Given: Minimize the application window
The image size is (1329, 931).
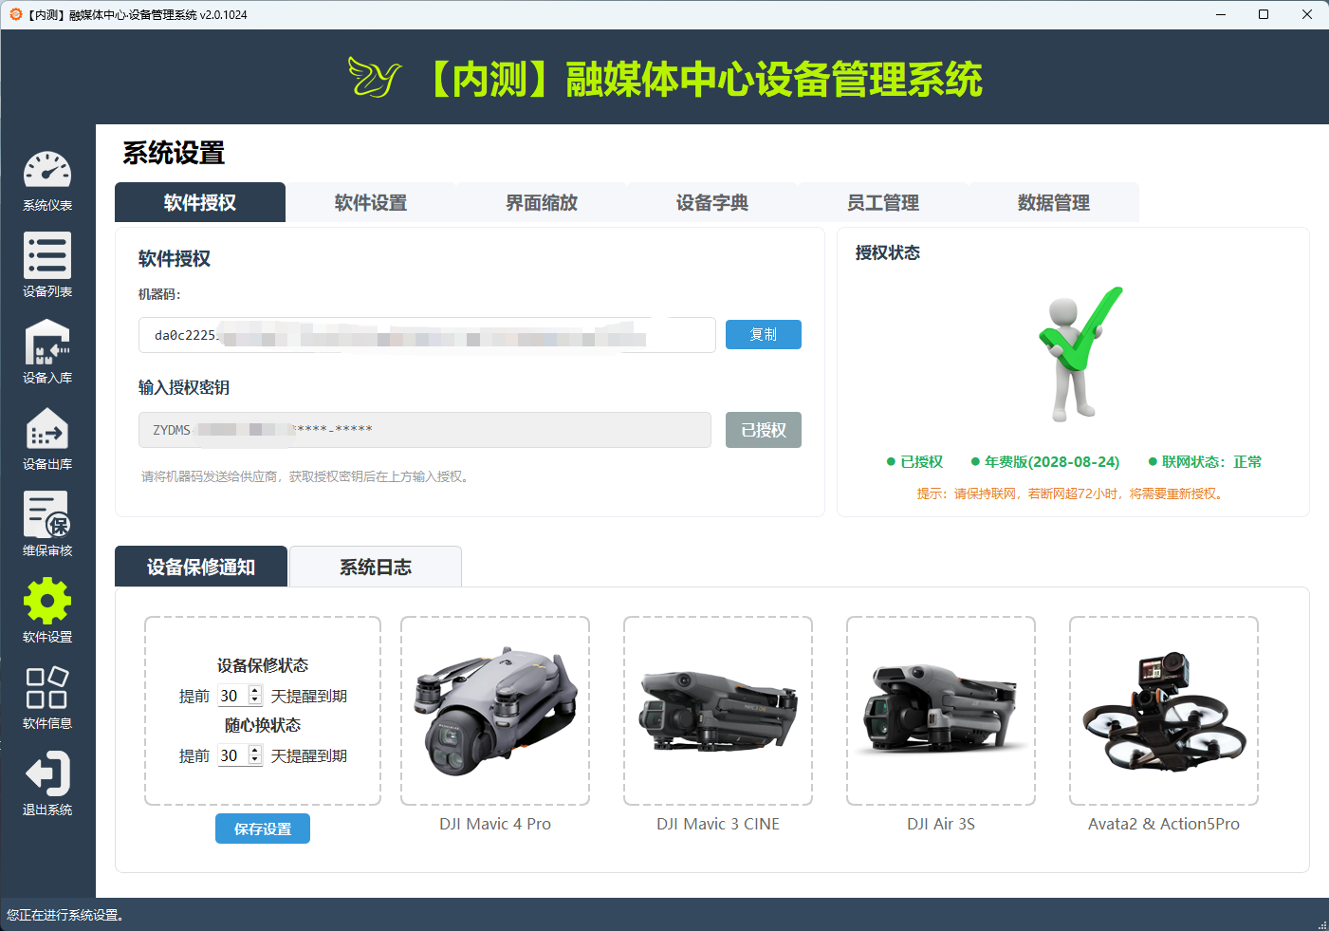Looking at the screenshot, I should click(x=1221, y=14).
